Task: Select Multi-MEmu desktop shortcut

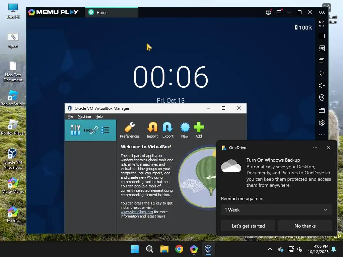Action: pyautogui.click(x=13, y=185)
